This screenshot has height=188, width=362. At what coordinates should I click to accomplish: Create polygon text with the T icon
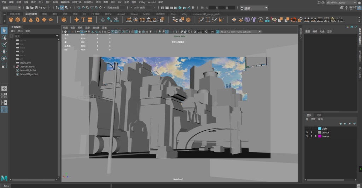coord(83,20)
